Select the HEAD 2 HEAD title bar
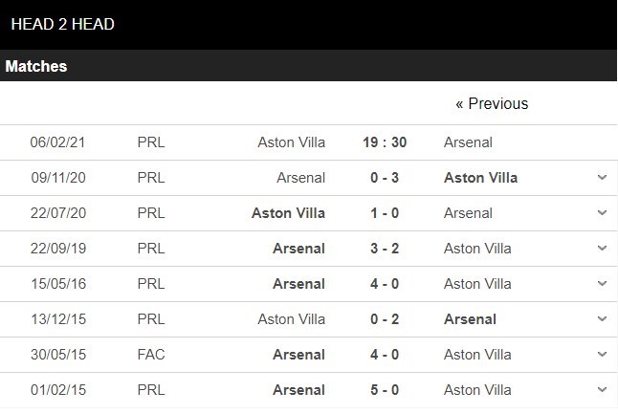This screenshot has width=618, height=414. point(62,24)
